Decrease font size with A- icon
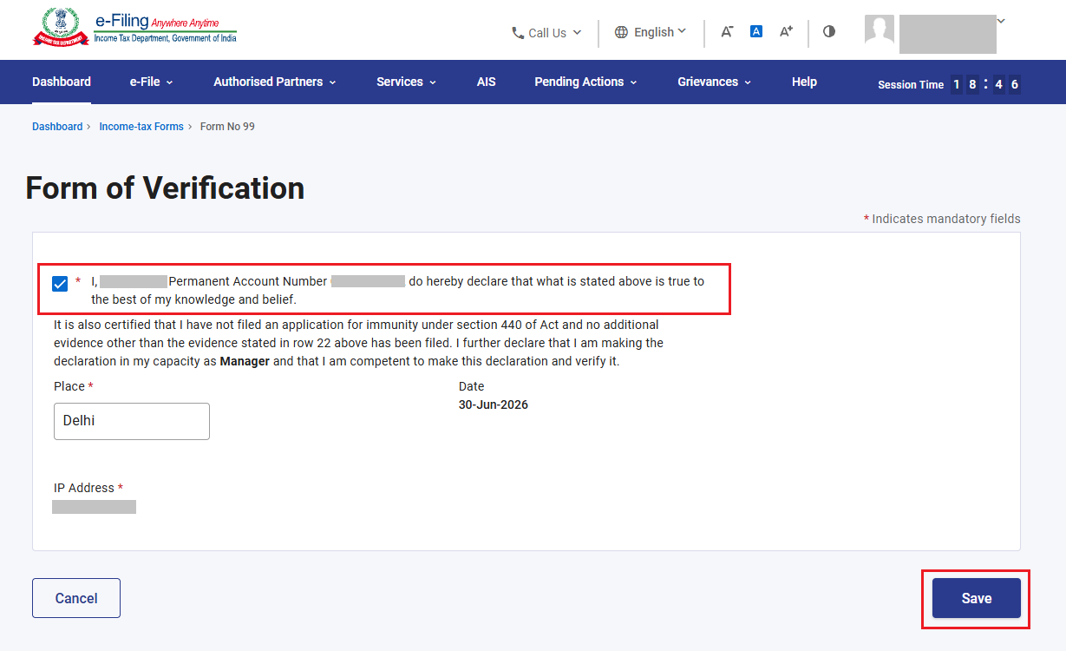 727,31
